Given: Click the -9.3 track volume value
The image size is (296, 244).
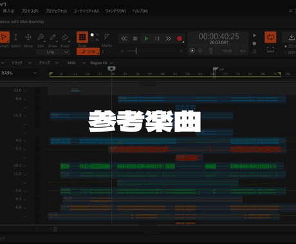Looking at the screenshot, I should (18, 199).
